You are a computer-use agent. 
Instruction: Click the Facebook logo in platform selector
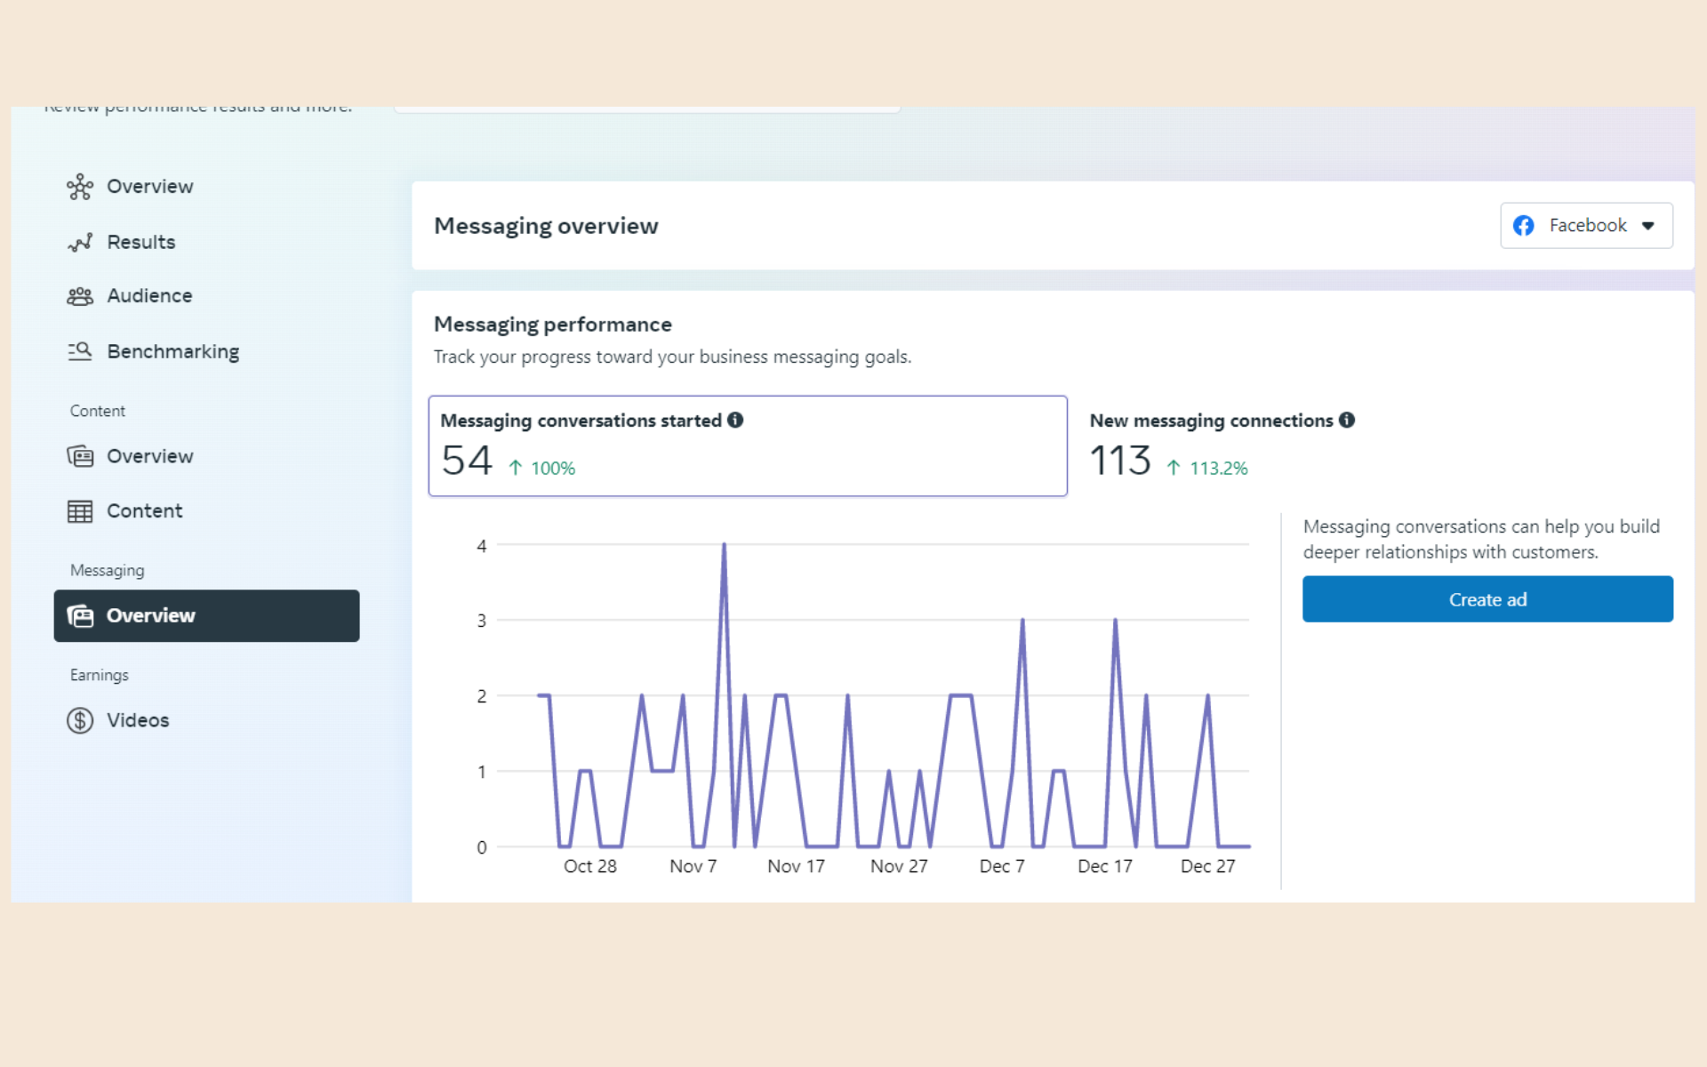pos(1524,226)
